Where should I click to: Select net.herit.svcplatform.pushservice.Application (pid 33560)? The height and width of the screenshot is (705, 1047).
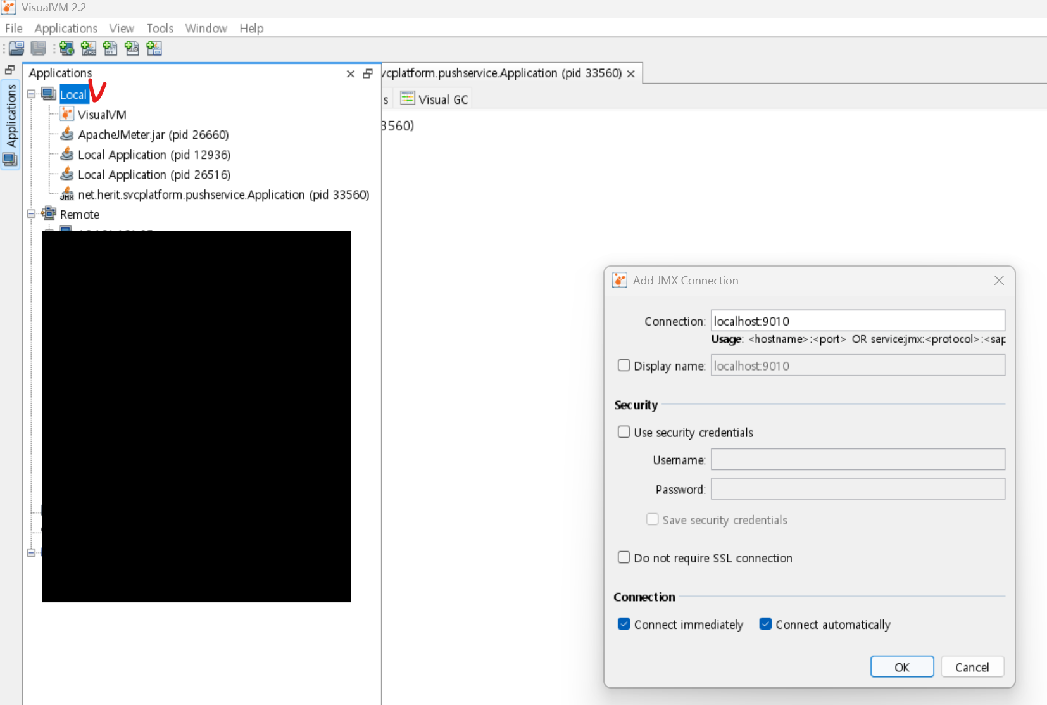pos(223,194)
